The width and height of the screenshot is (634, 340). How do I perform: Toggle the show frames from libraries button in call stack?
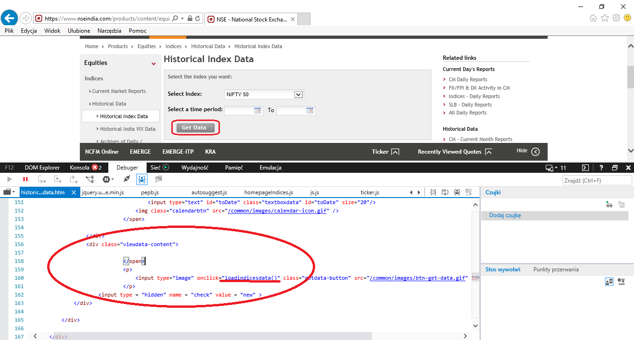[x=609, y=282]
